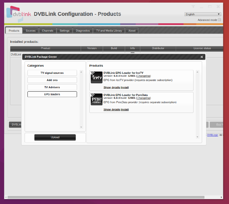The image size is (229, 204).
Task: Switch to the Channels tab
Action: click(x=48, y=31)
